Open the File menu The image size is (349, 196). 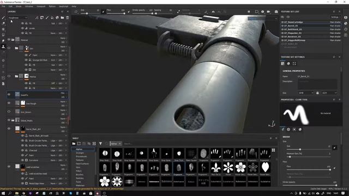(x=3, y=7)
